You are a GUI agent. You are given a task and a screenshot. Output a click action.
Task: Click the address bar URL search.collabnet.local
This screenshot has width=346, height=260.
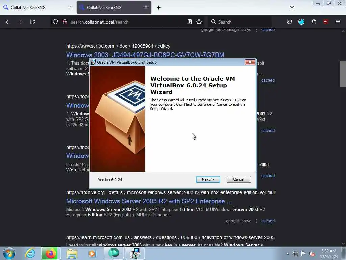[x=100, y=22]
